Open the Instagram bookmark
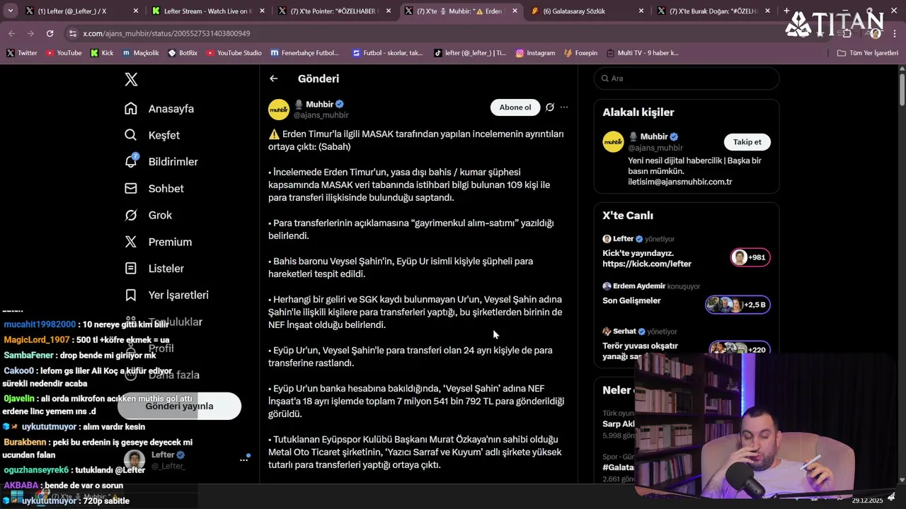Viewport: 906px width, 509px height. tap(535, 53)
